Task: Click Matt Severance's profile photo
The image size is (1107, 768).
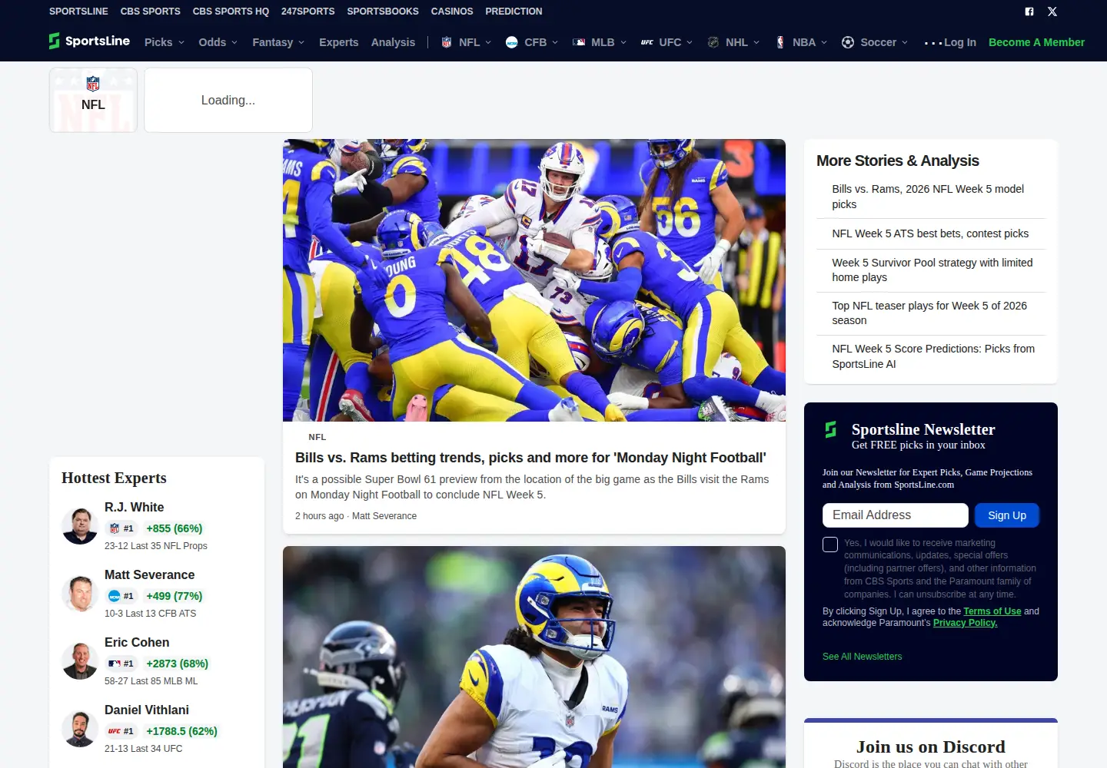Action: pyautogui.click(x=80, y=594)
